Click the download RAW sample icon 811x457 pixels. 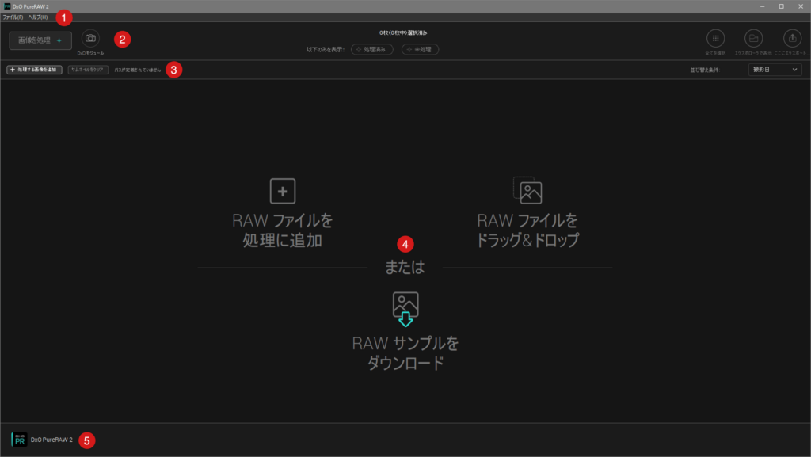pyautogui.click(x=405, y=309)
